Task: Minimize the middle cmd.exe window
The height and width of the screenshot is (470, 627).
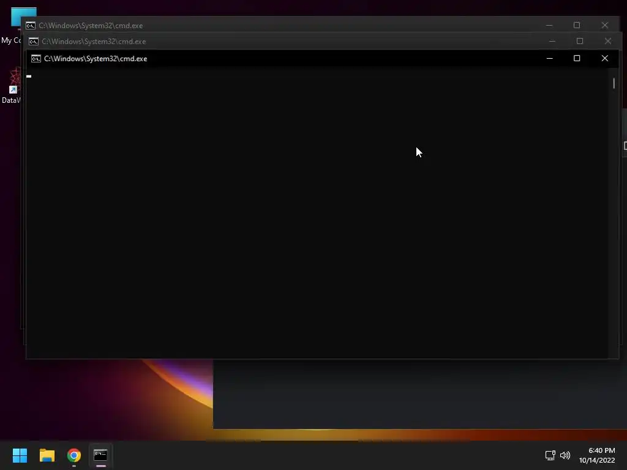Action: click(552, 41)
